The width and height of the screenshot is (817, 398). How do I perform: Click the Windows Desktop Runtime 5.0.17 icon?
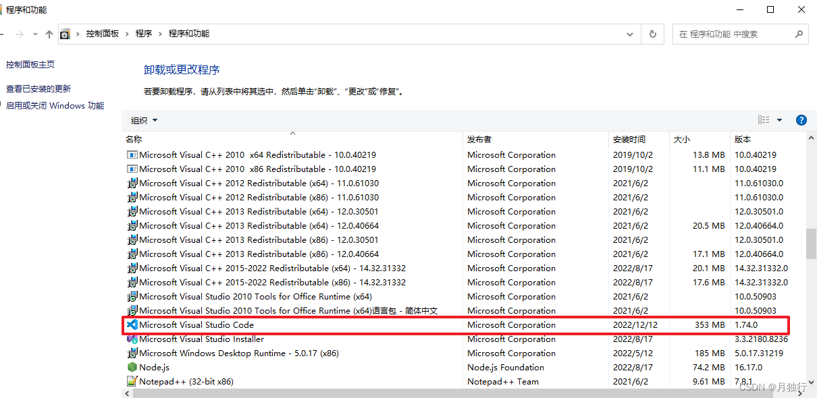point(132,353)
